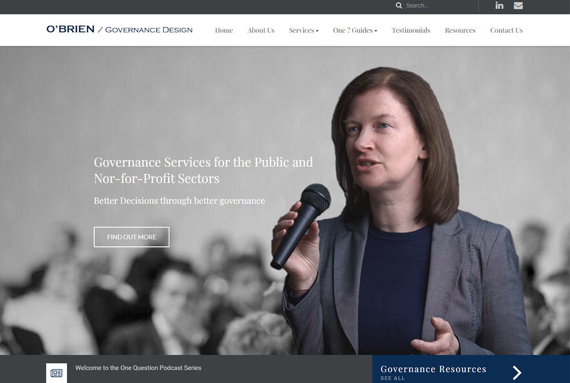Open the LinkedIn icon link
The image size is (570, 383).
pos(499,5)
